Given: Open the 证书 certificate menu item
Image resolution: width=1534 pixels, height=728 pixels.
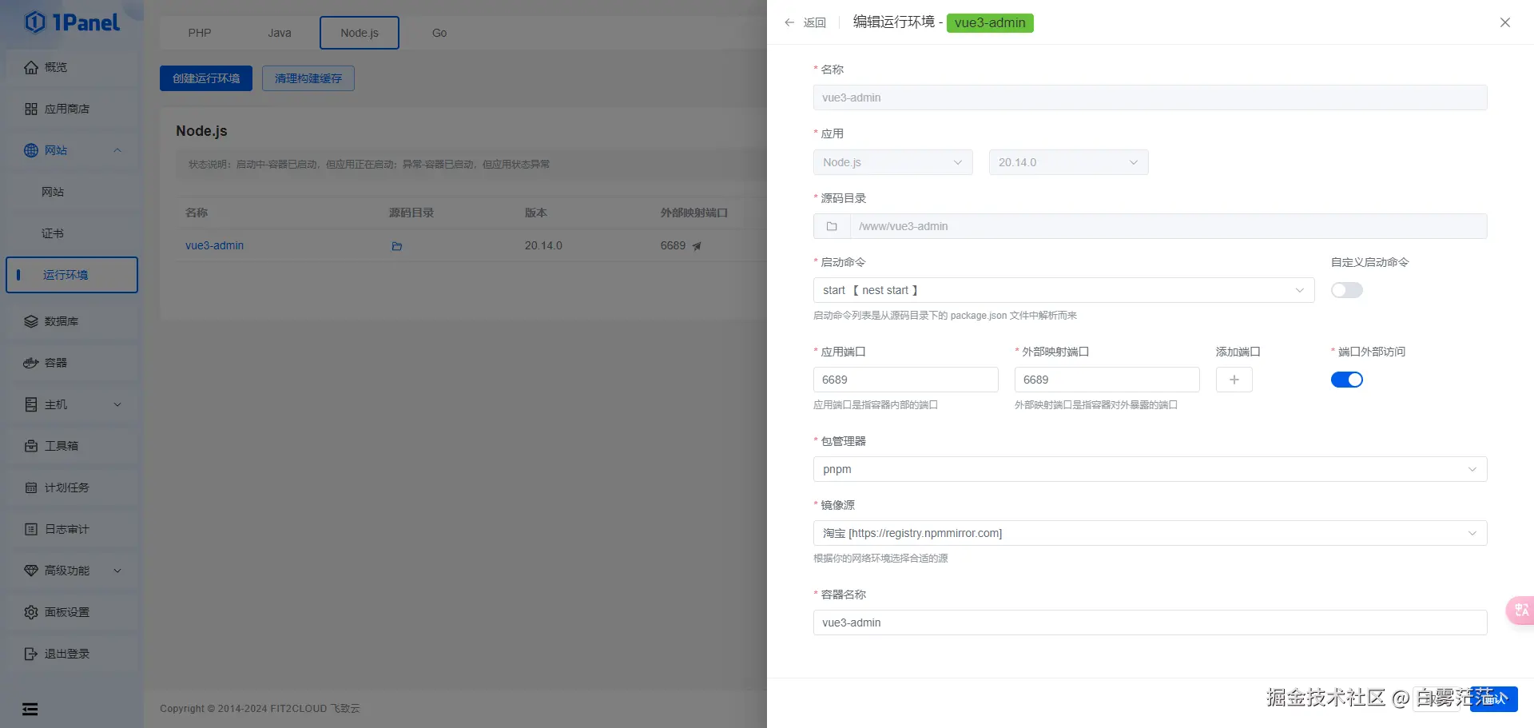Looking at the screenshot, I should 72,233.
